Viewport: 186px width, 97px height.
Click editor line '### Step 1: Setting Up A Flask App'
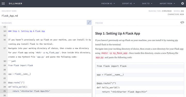pos(26,31)
